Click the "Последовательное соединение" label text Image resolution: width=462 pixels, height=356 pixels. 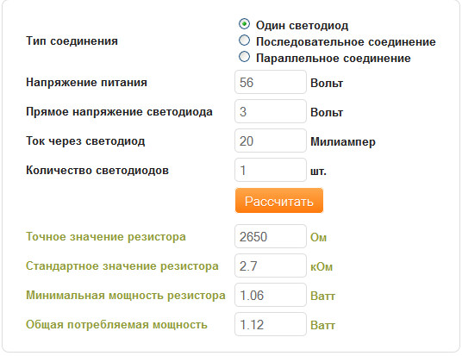pos(346,42)
